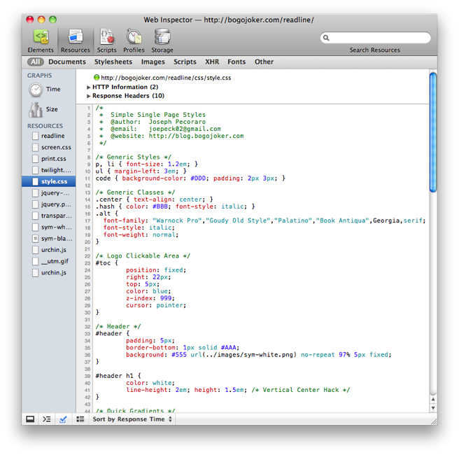459x455 pixels.
Task: Click the green status dot by URL
Action: 97,78
